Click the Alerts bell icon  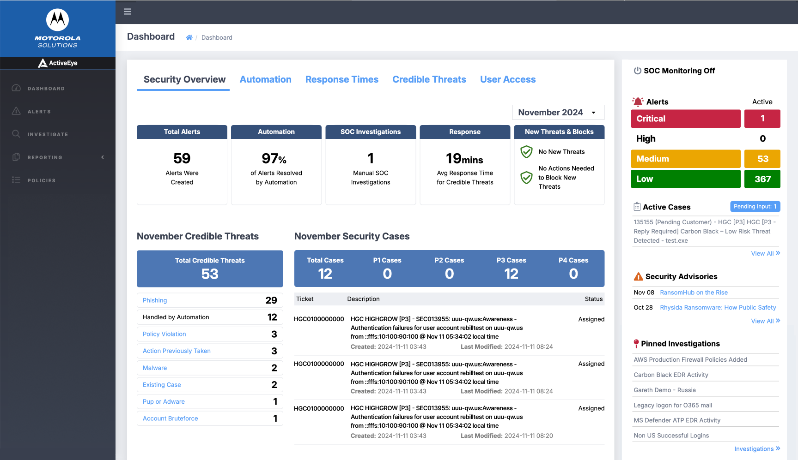[637, 101]
